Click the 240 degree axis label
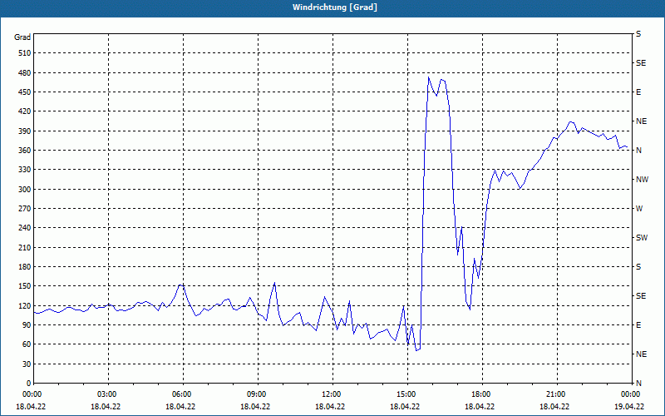 pos(25,228)
